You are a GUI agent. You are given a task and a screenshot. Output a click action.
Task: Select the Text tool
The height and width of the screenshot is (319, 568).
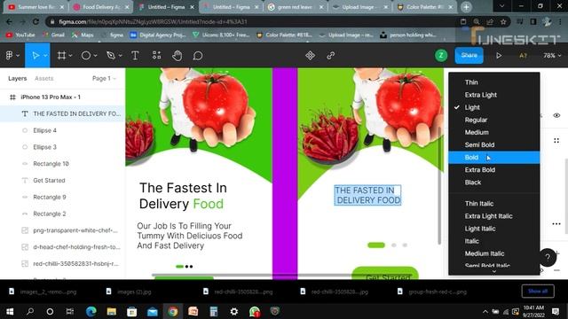click(135, 55)
